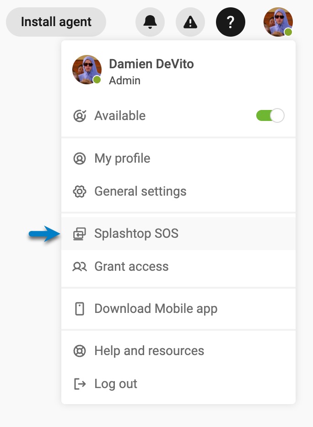Click the Splashtop SOS screen icon
Viewport: 313px width, 427px height.
pos(80,234)
